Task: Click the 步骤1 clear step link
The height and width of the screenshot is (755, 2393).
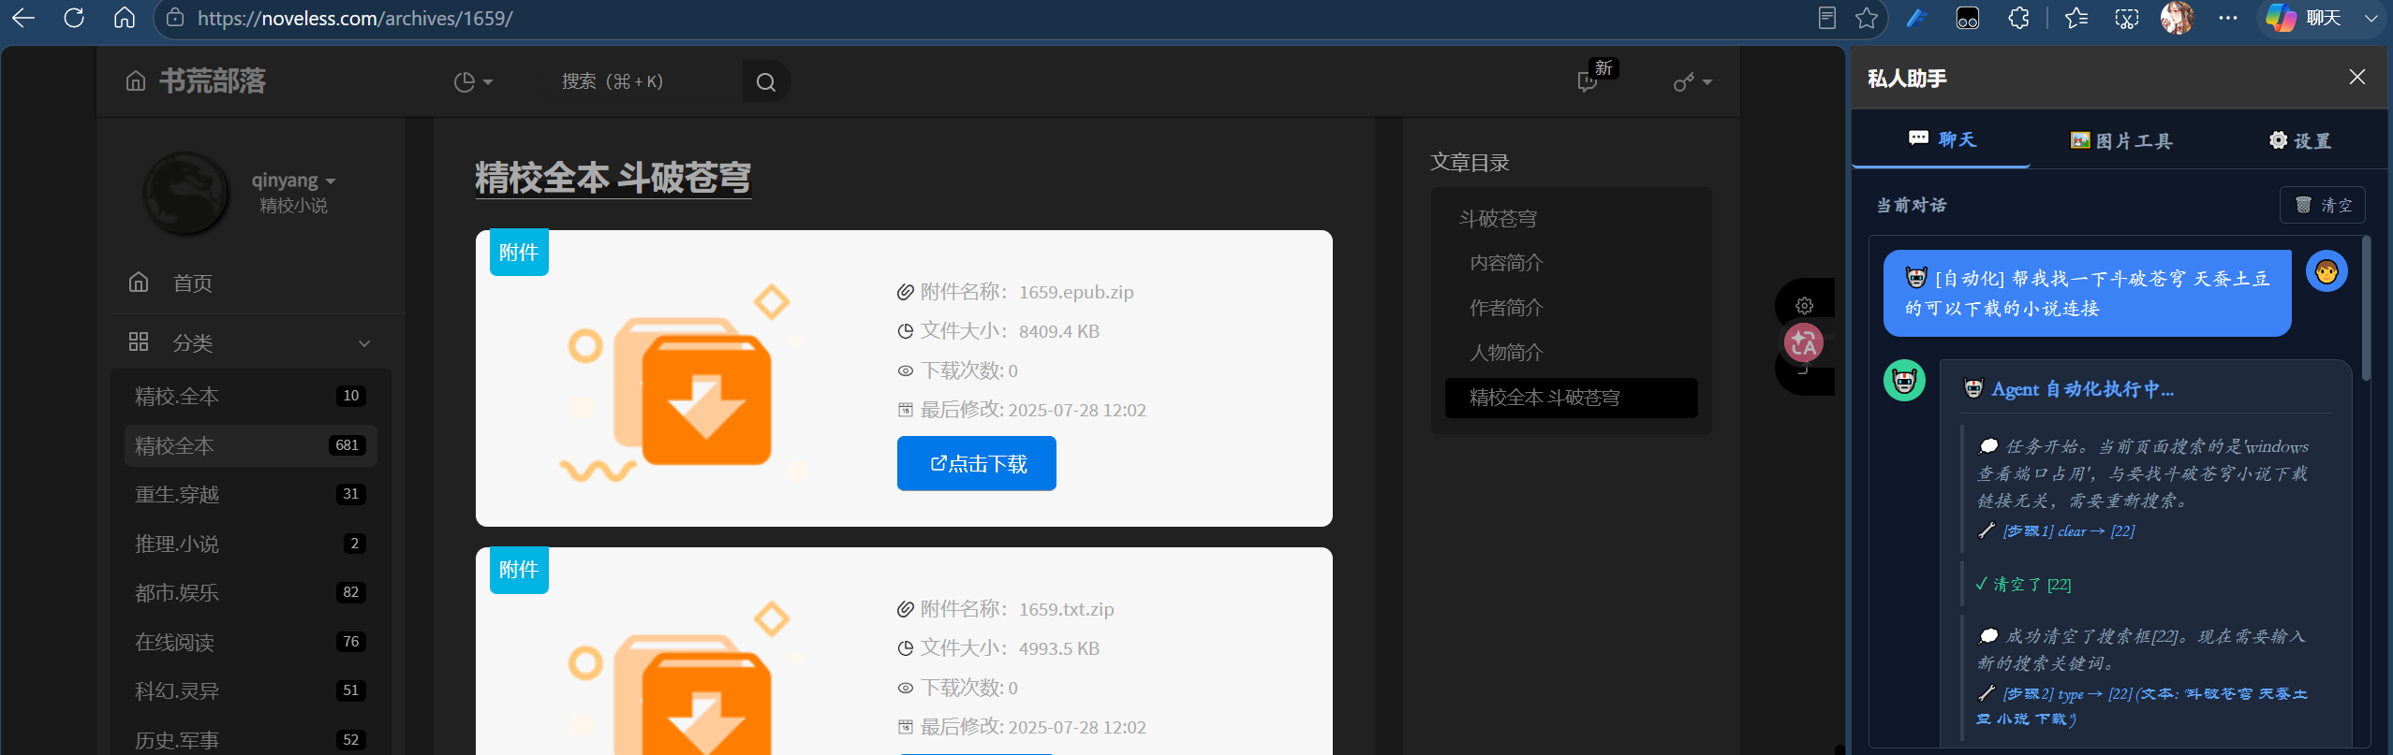Action: (2068, 531)
